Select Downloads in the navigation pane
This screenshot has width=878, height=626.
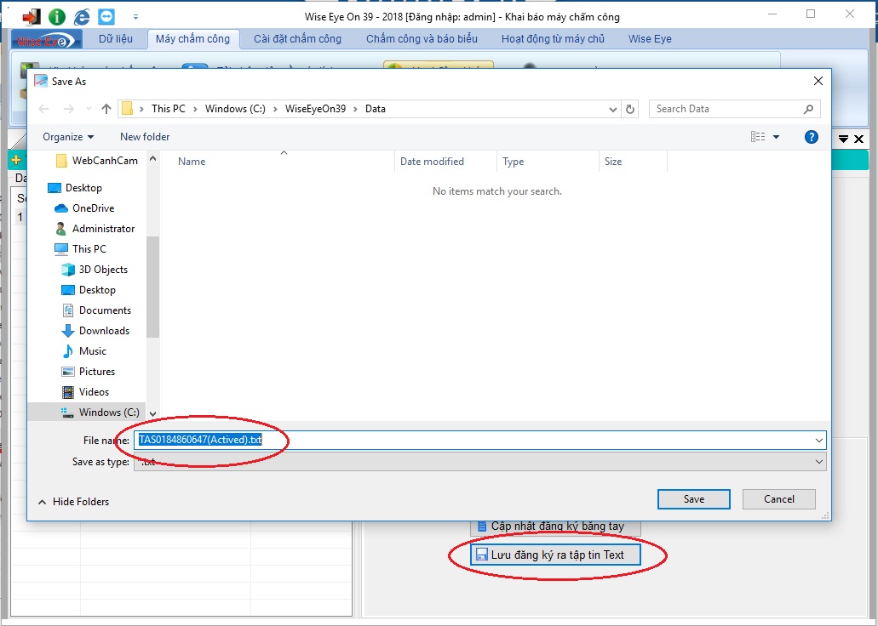104,331
